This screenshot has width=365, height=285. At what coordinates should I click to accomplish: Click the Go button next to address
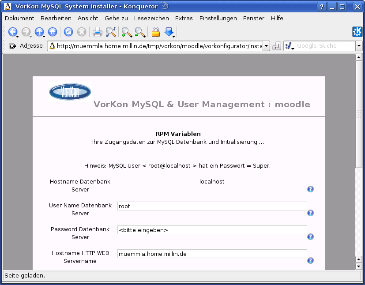(277, 46)
